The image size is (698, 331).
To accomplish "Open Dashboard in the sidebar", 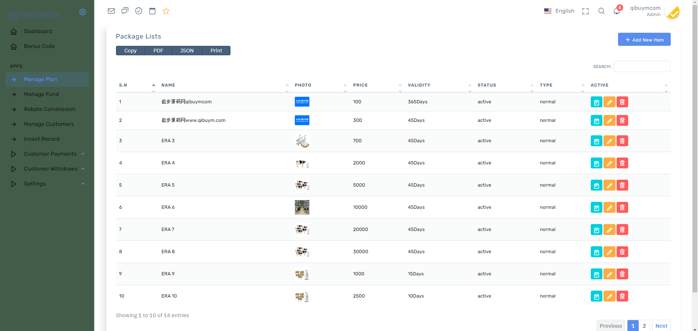I will click(47, 31).
